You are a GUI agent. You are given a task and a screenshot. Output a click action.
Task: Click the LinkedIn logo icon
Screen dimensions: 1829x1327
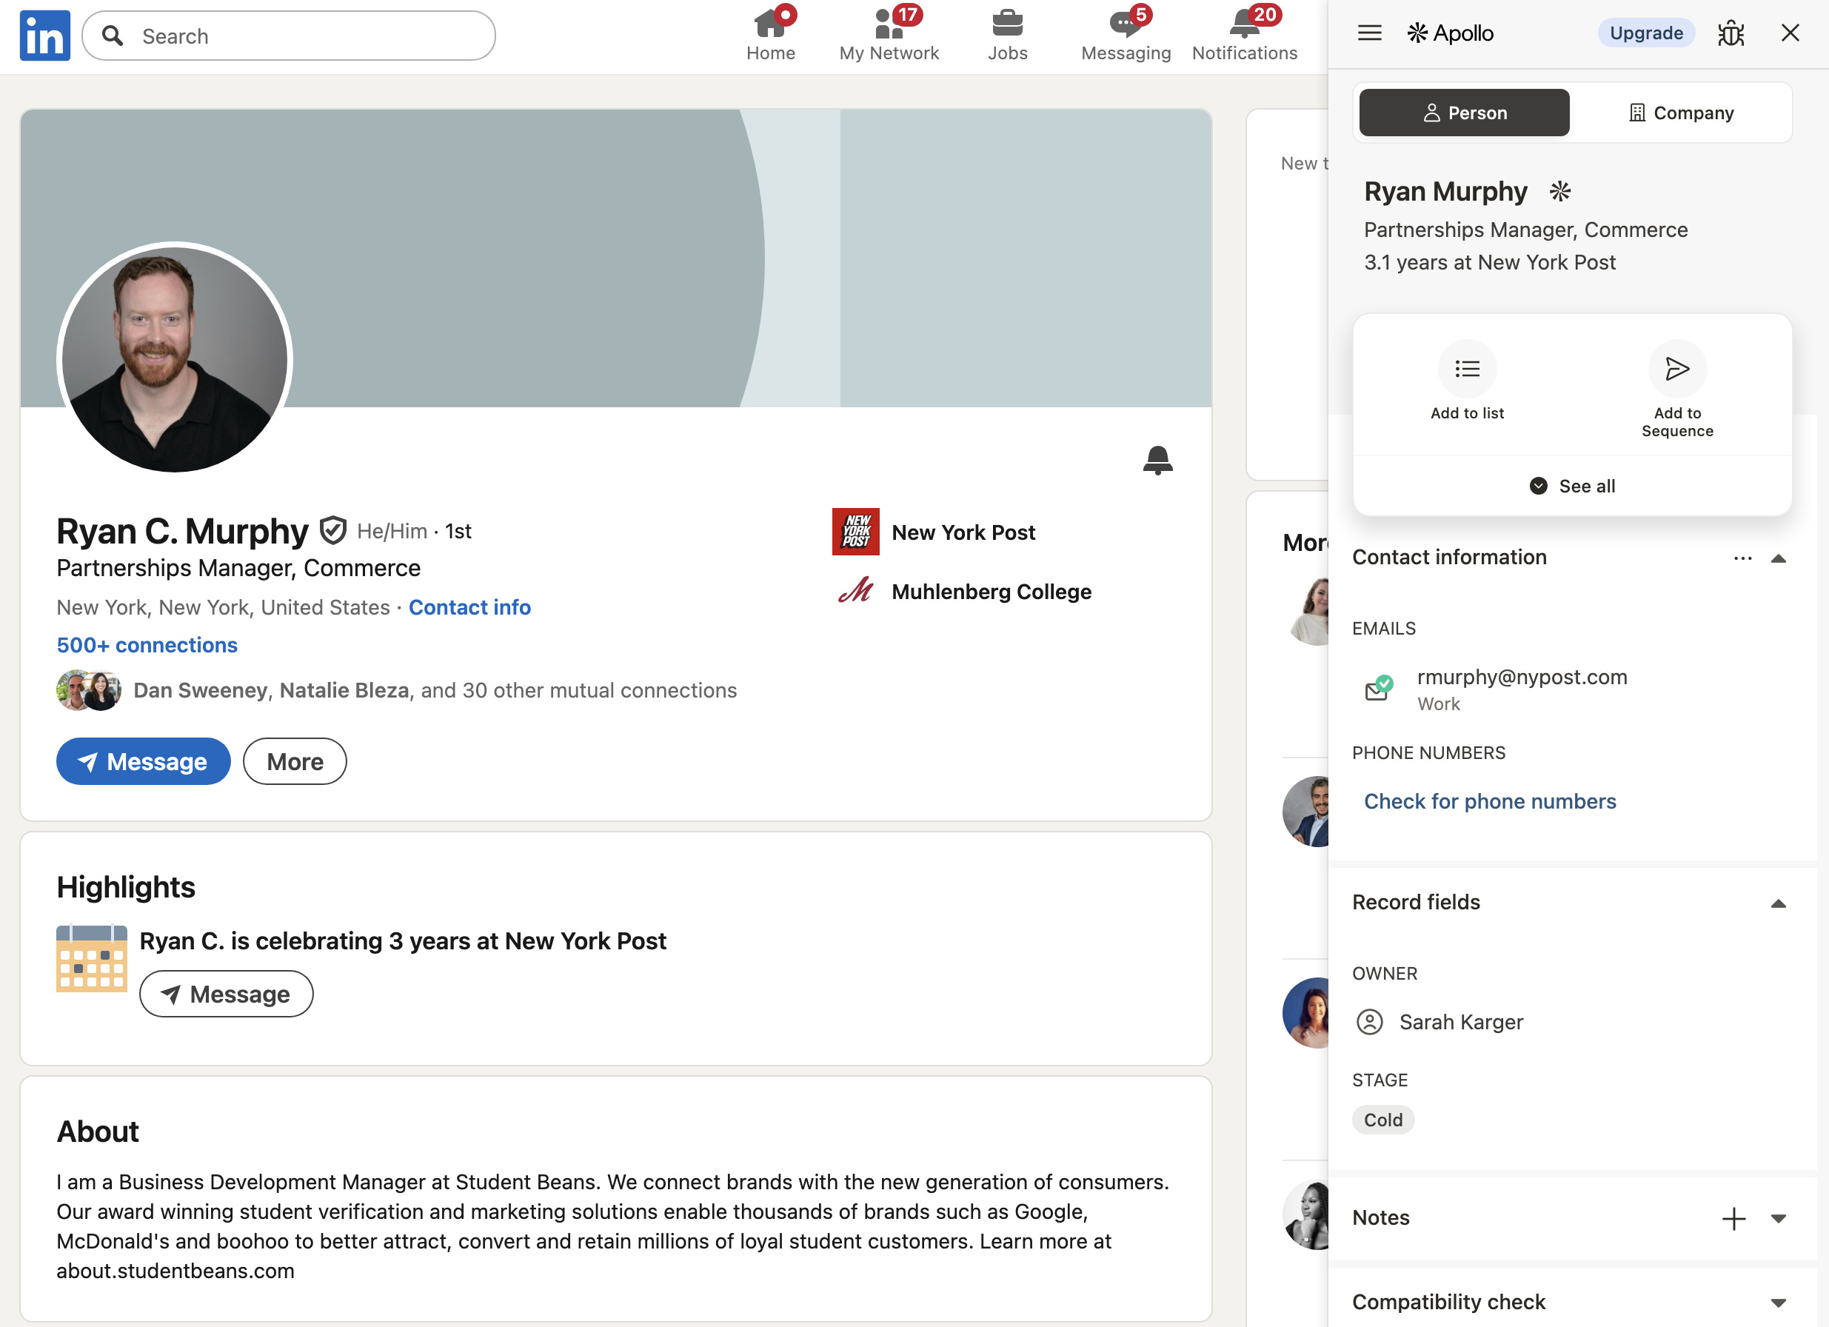tap(45, 36)
